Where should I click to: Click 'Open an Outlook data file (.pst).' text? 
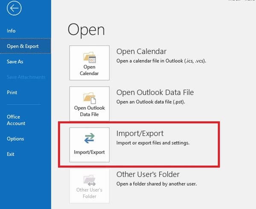(151, 102)
